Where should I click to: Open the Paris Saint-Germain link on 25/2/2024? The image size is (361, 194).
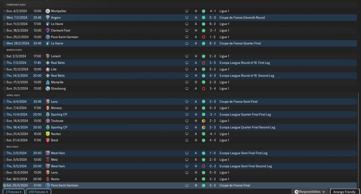(x=65, y=37)
